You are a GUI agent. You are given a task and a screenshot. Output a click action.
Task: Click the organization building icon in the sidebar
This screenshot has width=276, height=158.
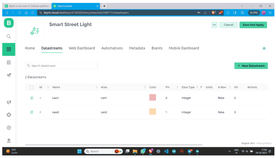click(x=9, y=62)
